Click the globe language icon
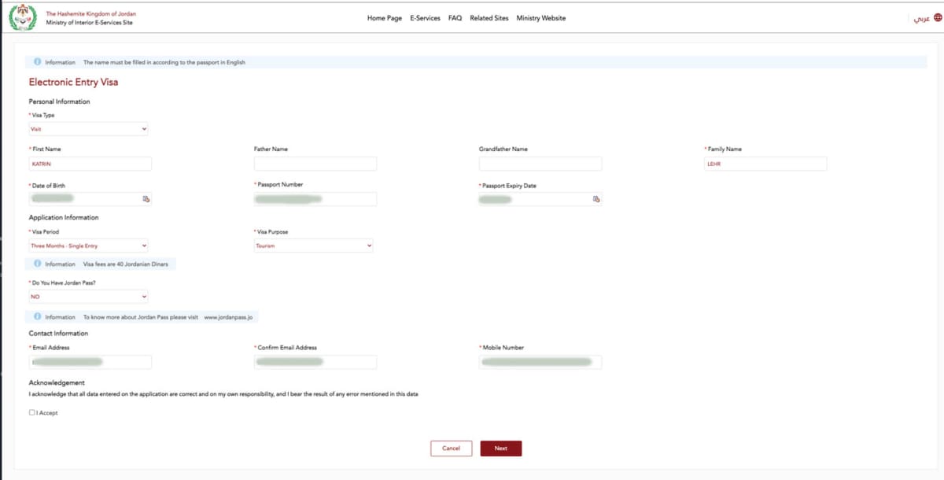Viewport: 944px width, 480px height. coord(937,18)
